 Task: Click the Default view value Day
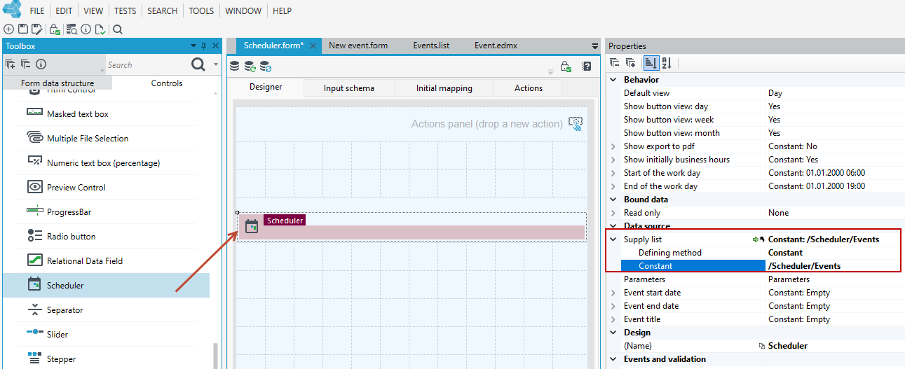[775, 93]
